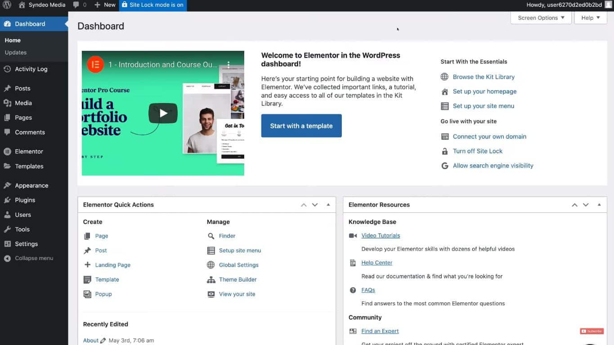This screenshot has height=345, width=614.
Task: Click the Google icon beside search visibility
Action: pos(444,166)
